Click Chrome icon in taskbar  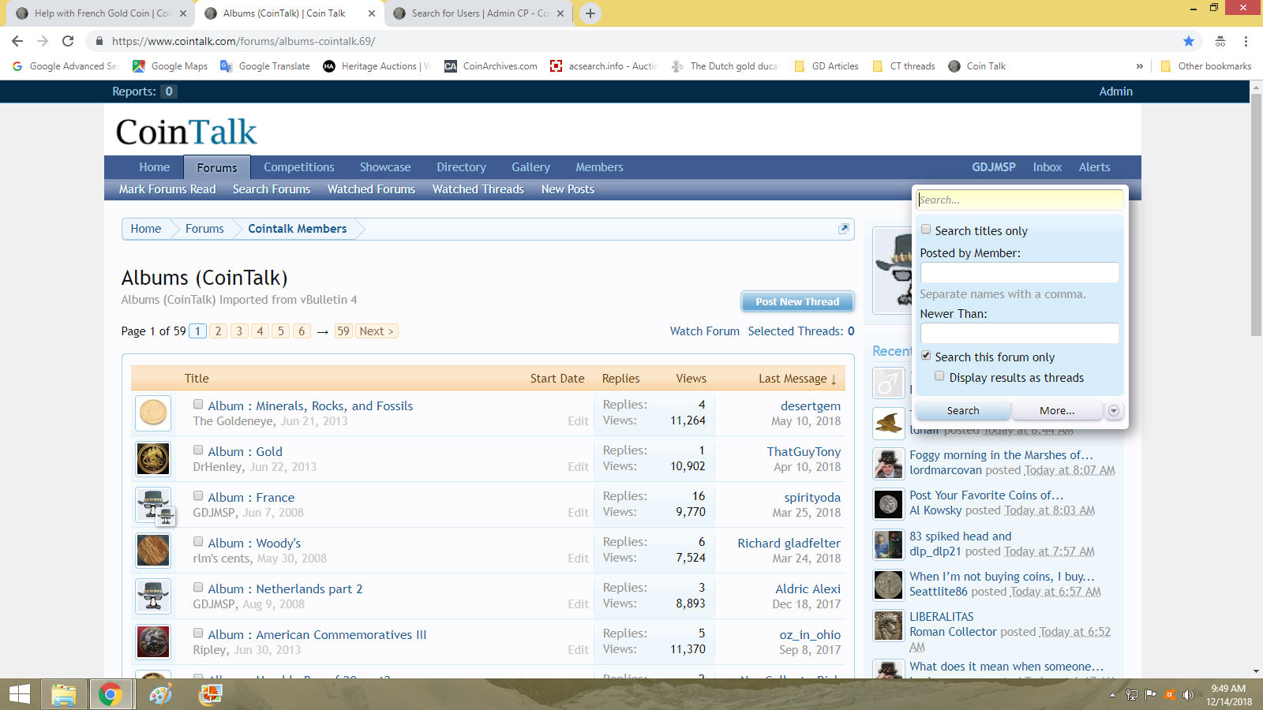pos(110,694)
